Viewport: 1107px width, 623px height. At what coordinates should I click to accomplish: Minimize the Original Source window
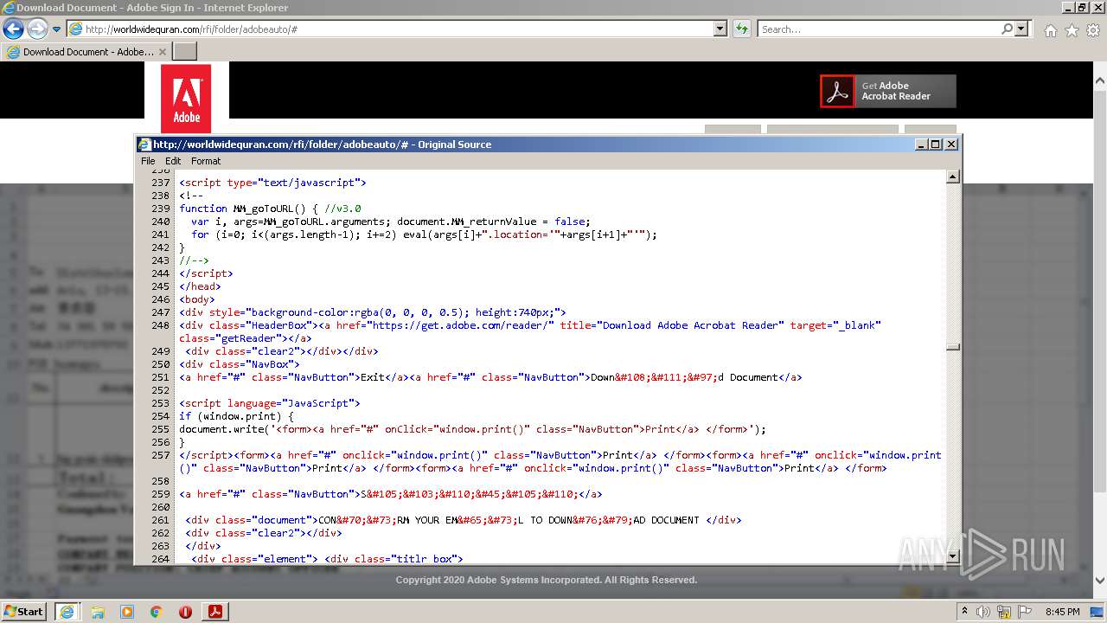(x=921, y=145)
